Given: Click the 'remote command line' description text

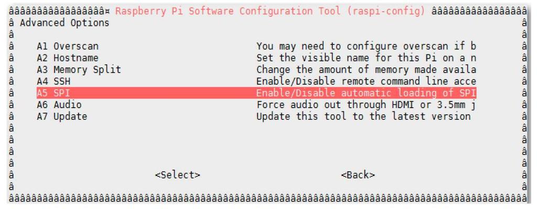Looking at the screenshot, I should (366, 82).
